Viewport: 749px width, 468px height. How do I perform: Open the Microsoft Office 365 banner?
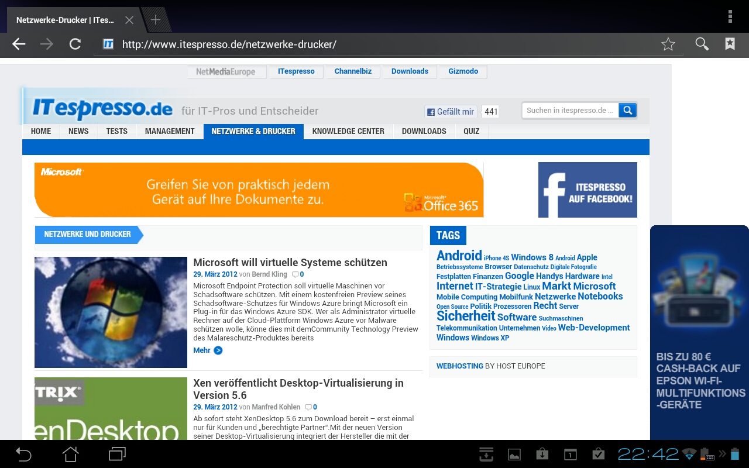(259, 190)
